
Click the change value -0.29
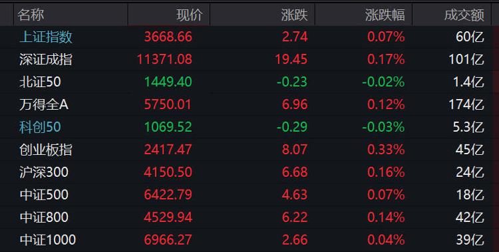click(292, 127)
